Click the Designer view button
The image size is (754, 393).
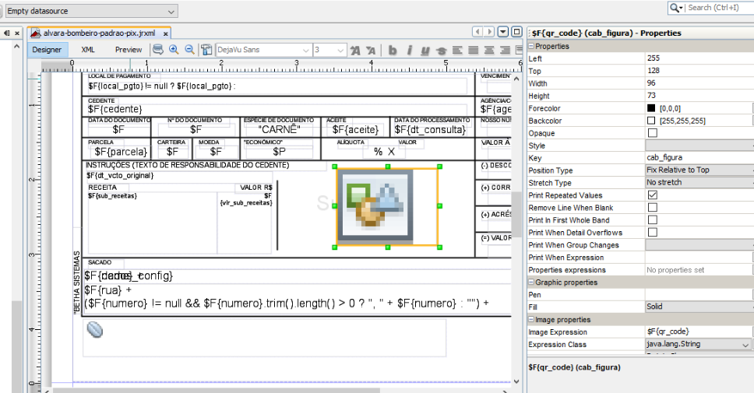[47, 50]
